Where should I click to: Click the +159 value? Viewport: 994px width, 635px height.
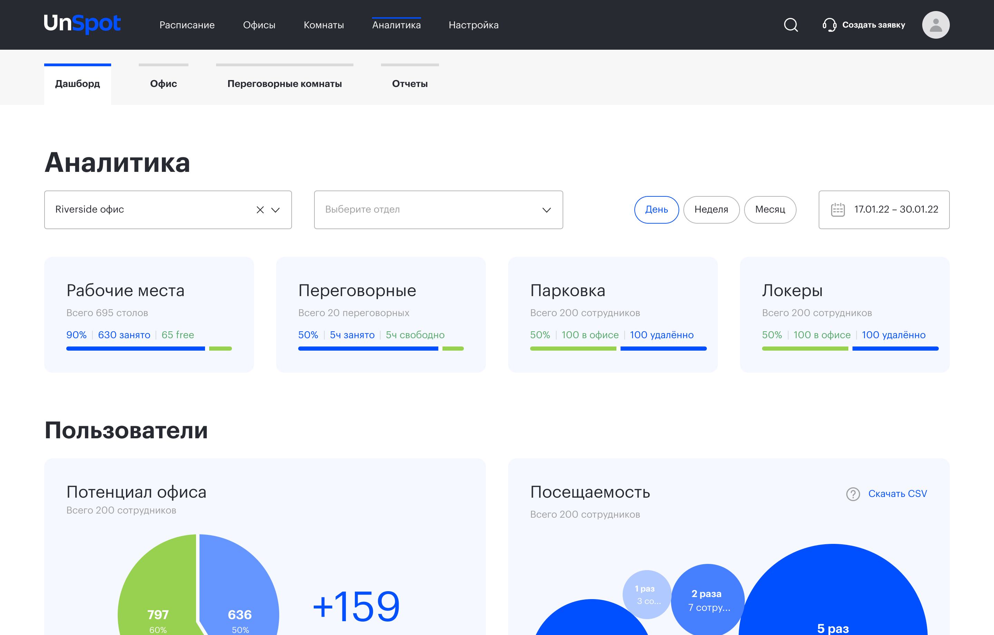356,606
